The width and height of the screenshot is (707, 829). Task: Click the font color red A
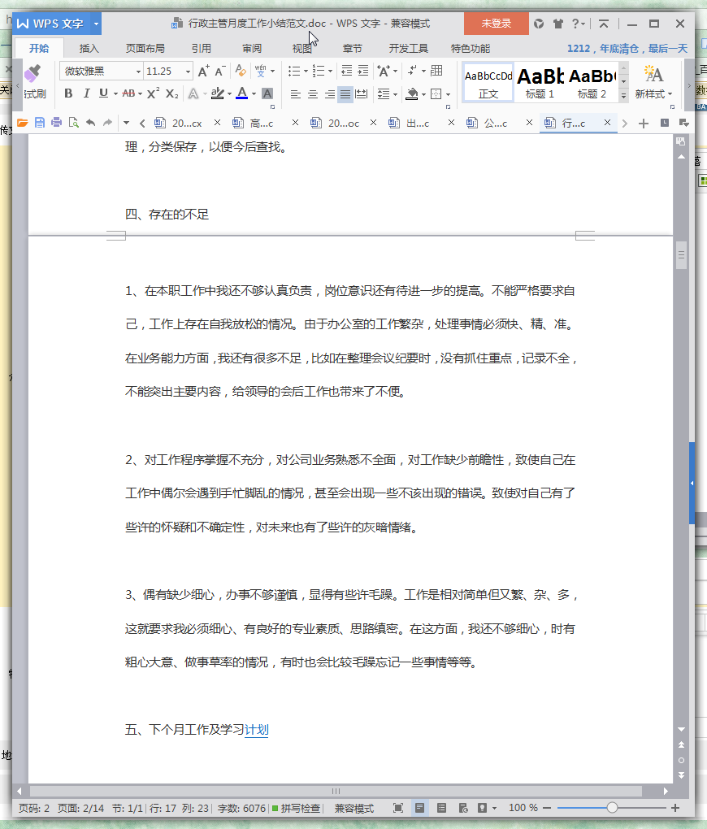click(241, 93)
